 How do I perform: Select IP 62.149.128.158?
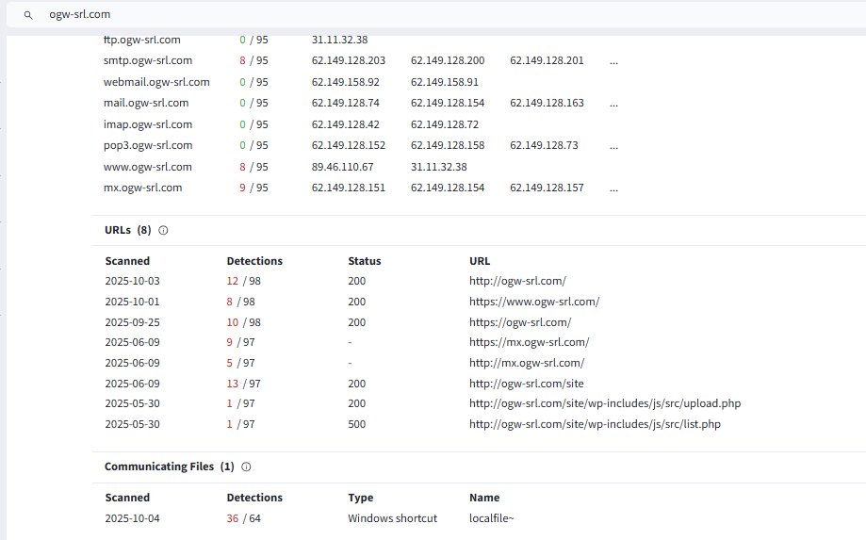point(448,145)
